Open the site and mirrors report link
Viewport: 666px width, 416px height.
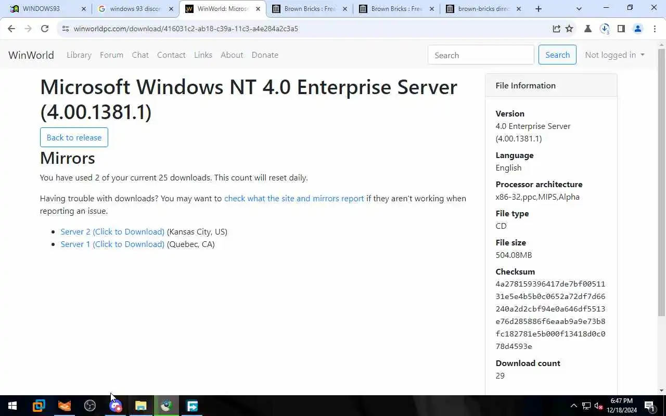pyautogui.click(x=294, y=198)
